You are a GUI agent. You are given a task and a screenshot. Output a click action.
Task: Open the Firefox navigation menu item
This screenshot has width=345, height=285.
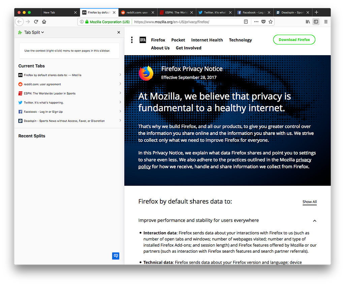pyautogui.click(x=158, y=40)
